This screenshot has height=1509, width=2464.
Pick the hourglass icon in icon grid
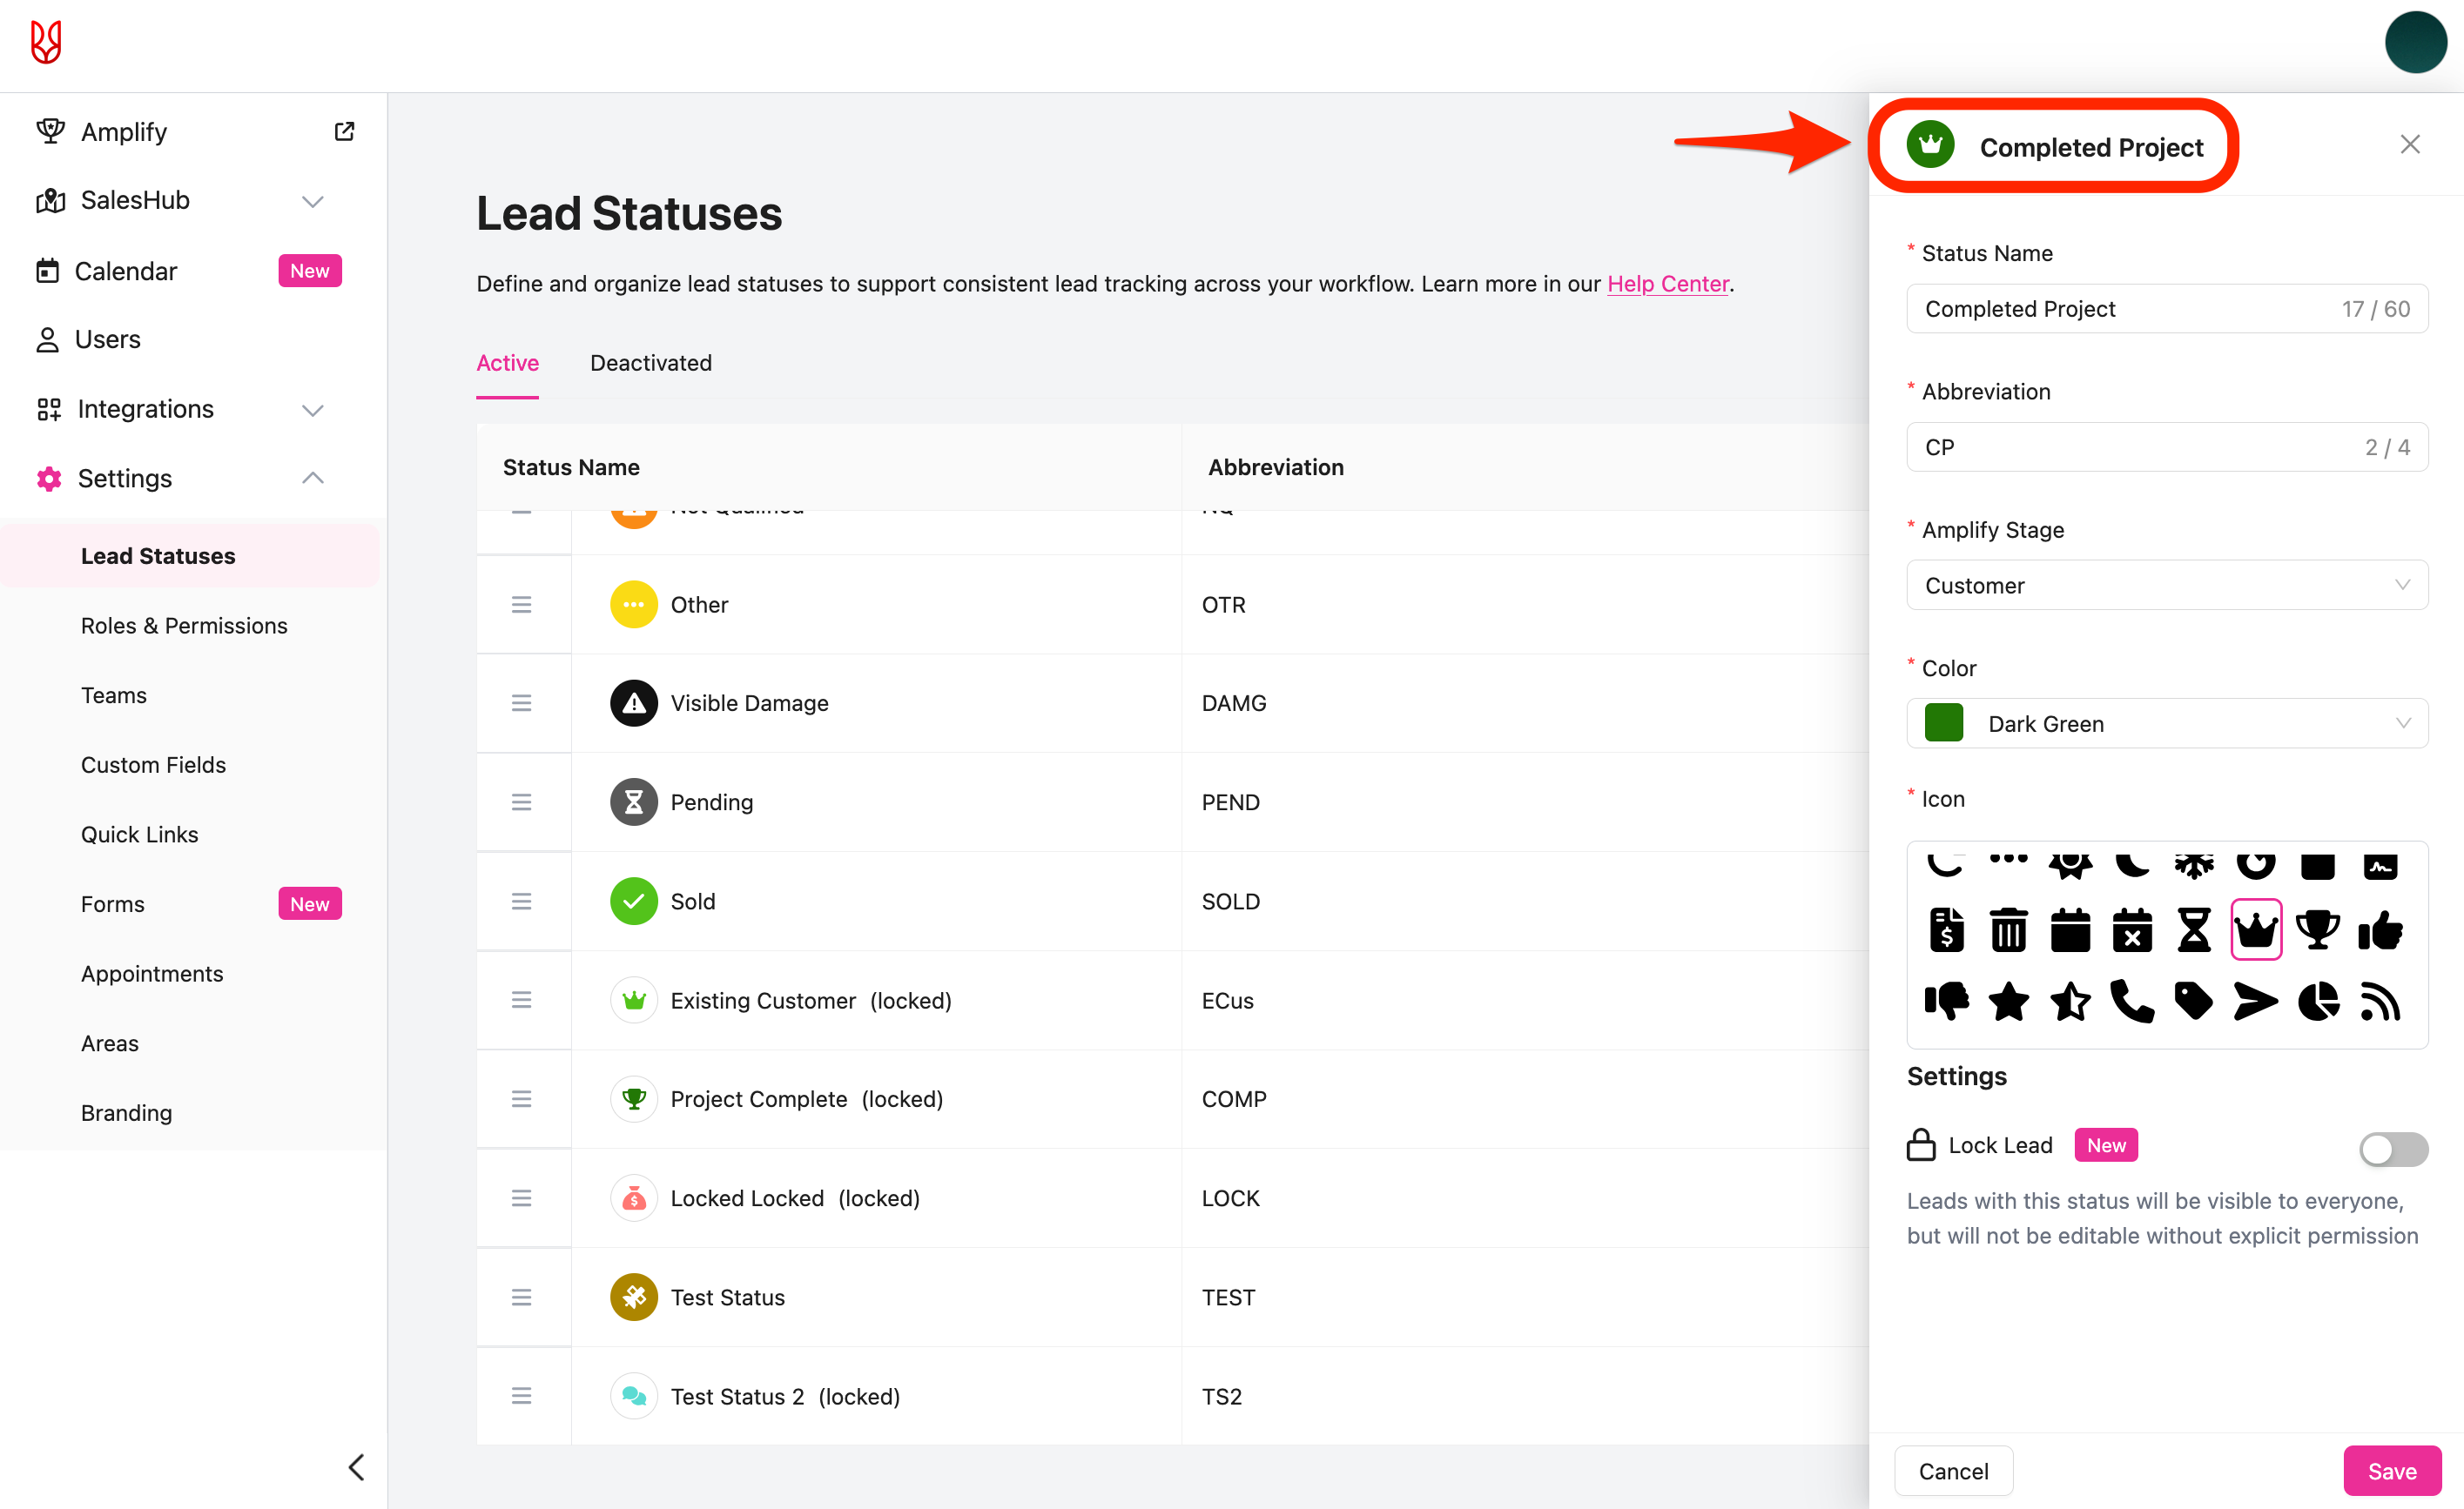click(x=2194, y=930)
